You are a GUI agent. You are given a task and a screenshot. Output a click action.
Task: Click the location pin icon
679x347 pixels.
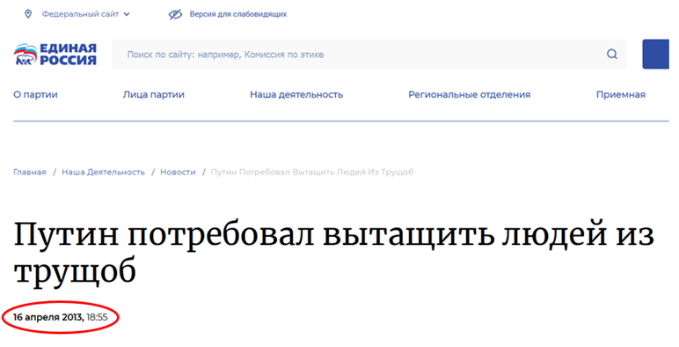(x=28, y=14)
